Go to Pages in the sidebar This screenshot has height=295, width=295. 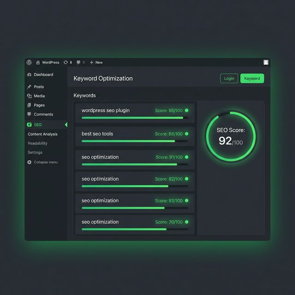[x=39, y=105]
